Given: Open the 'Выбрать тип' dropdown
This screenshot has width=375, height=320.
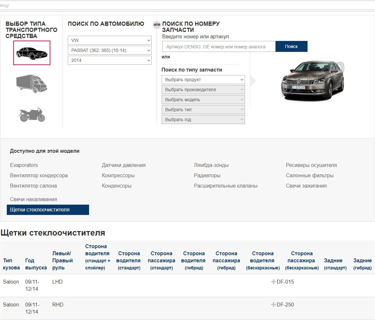Looking at the screenshot, I should pos(203,110).
